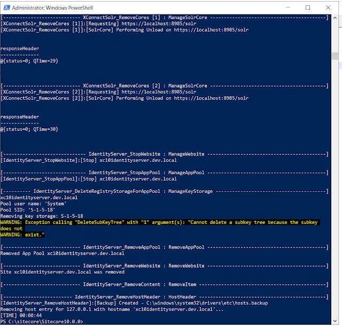Image resolution: width=342 pixels, height=327 pixels.
Task: Click the IdentityServer_DeleteRegistryStorageForAppPool header line
Action: (165, 191)
